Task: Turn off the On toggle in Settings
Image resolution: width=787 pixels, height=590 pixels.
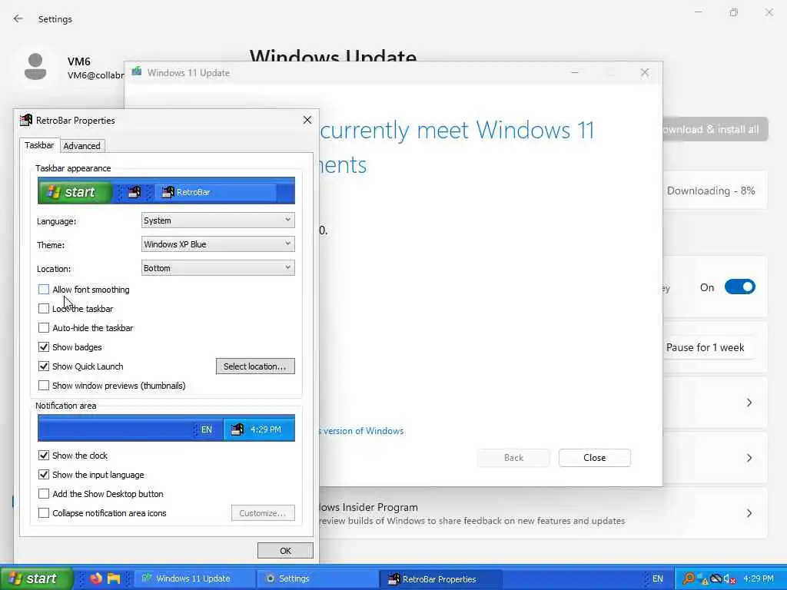Action: (x=740, y=287)
